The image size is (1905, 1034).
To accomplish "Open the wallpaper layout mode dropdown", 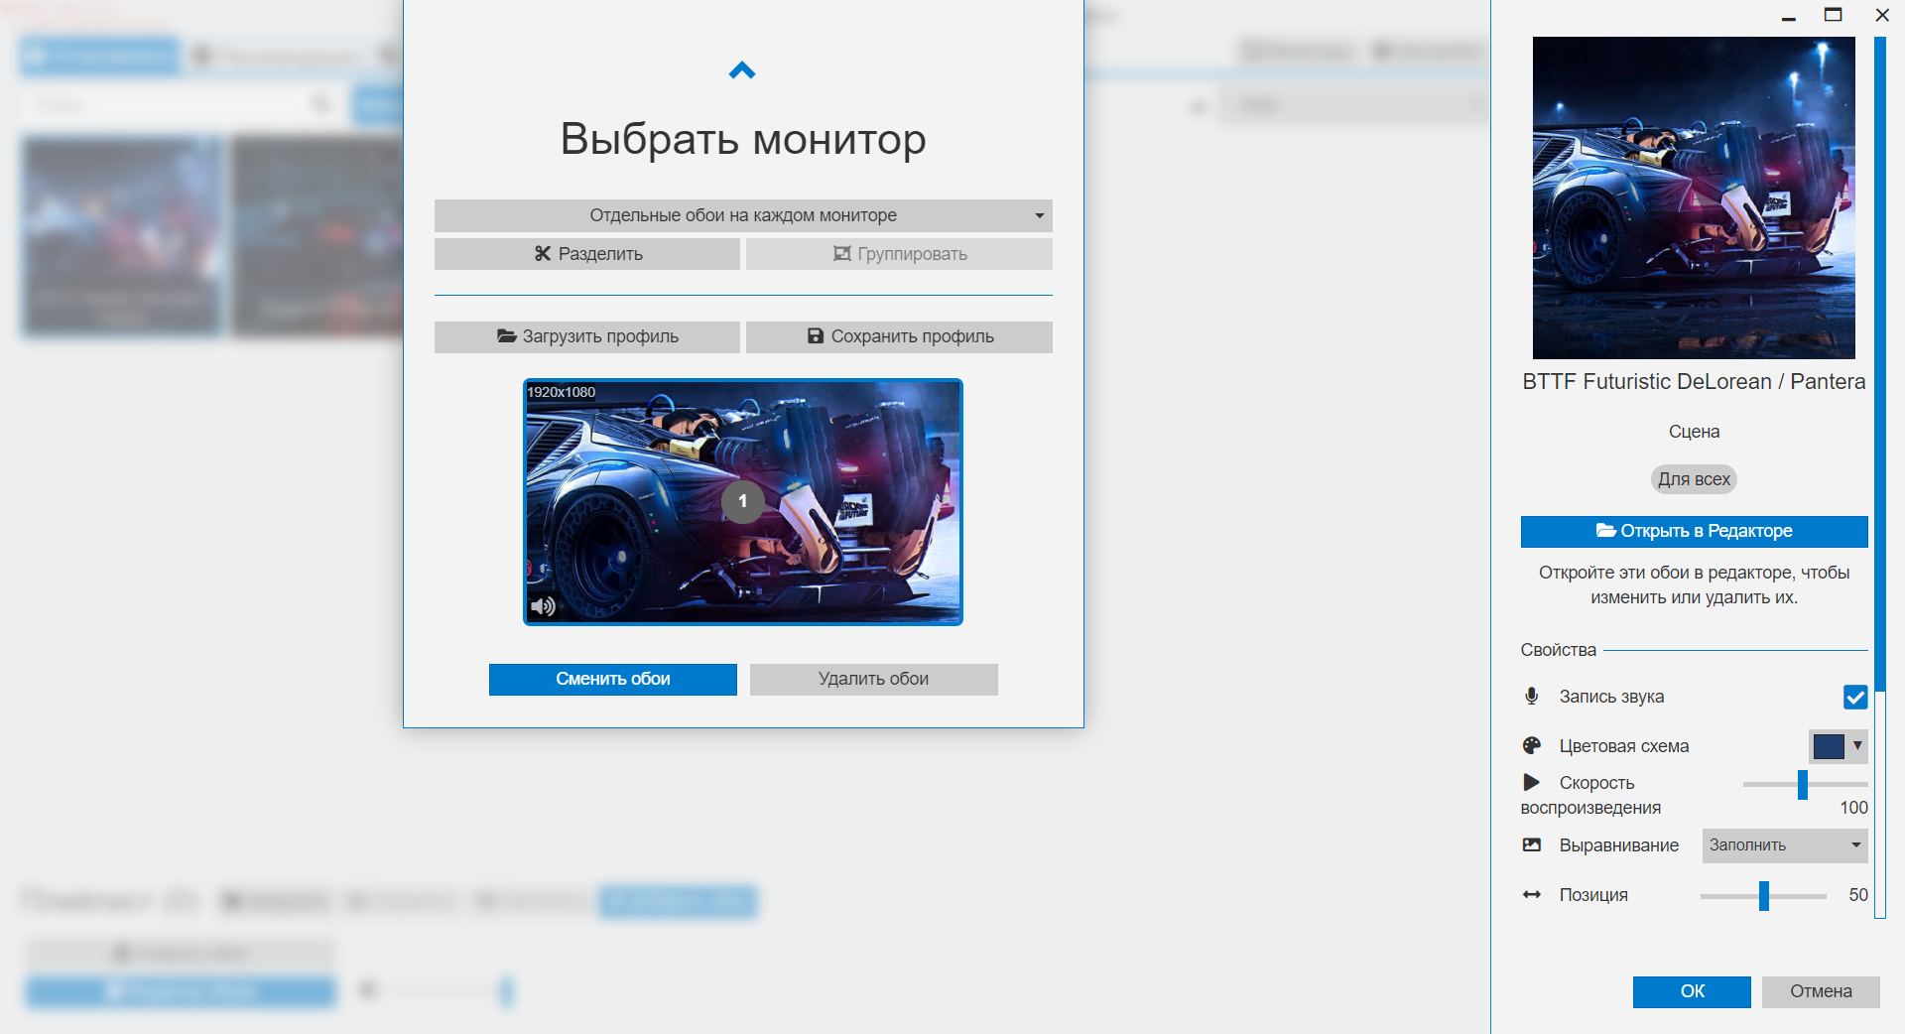I will 743,215.
